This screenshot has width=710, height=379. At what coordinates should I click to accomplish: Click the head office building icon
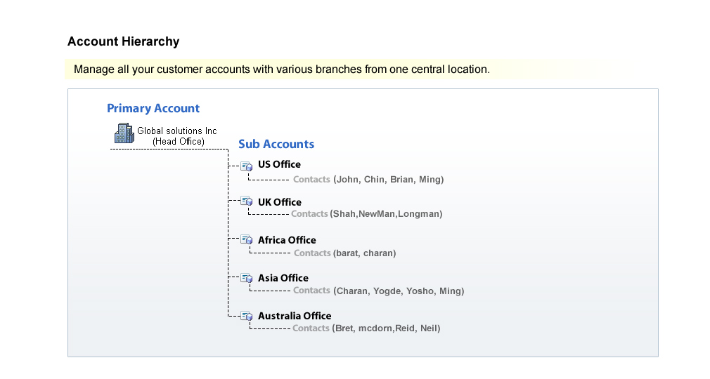click(x=124, y=133)
